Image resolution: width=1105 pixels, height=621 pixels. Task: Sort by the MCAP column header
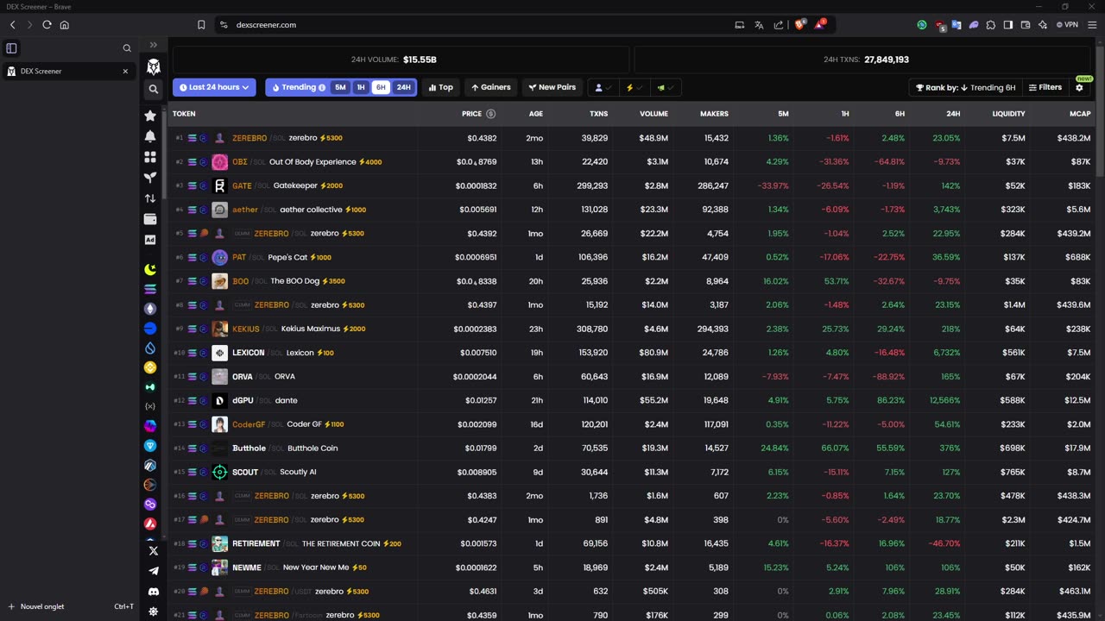point(1080,114)
